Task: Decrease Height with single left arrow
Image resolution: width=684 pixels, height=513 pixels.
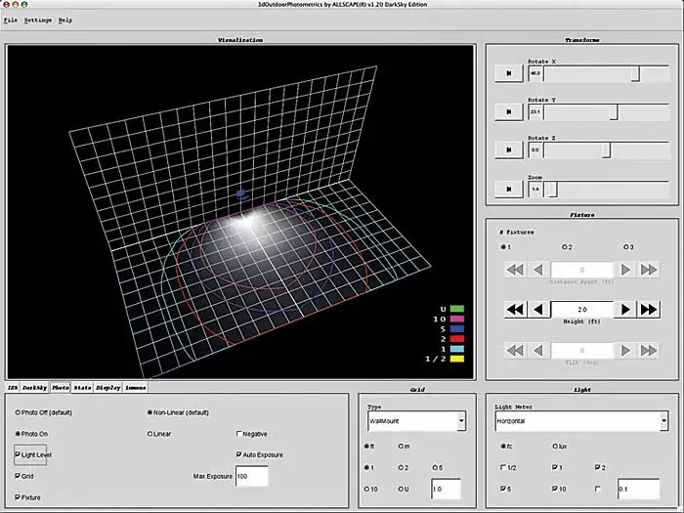Action: (x=537, y=309)
